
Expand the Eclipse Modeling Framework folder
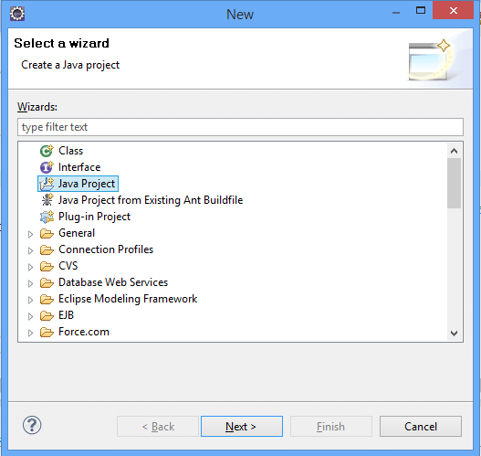(30, 300)
